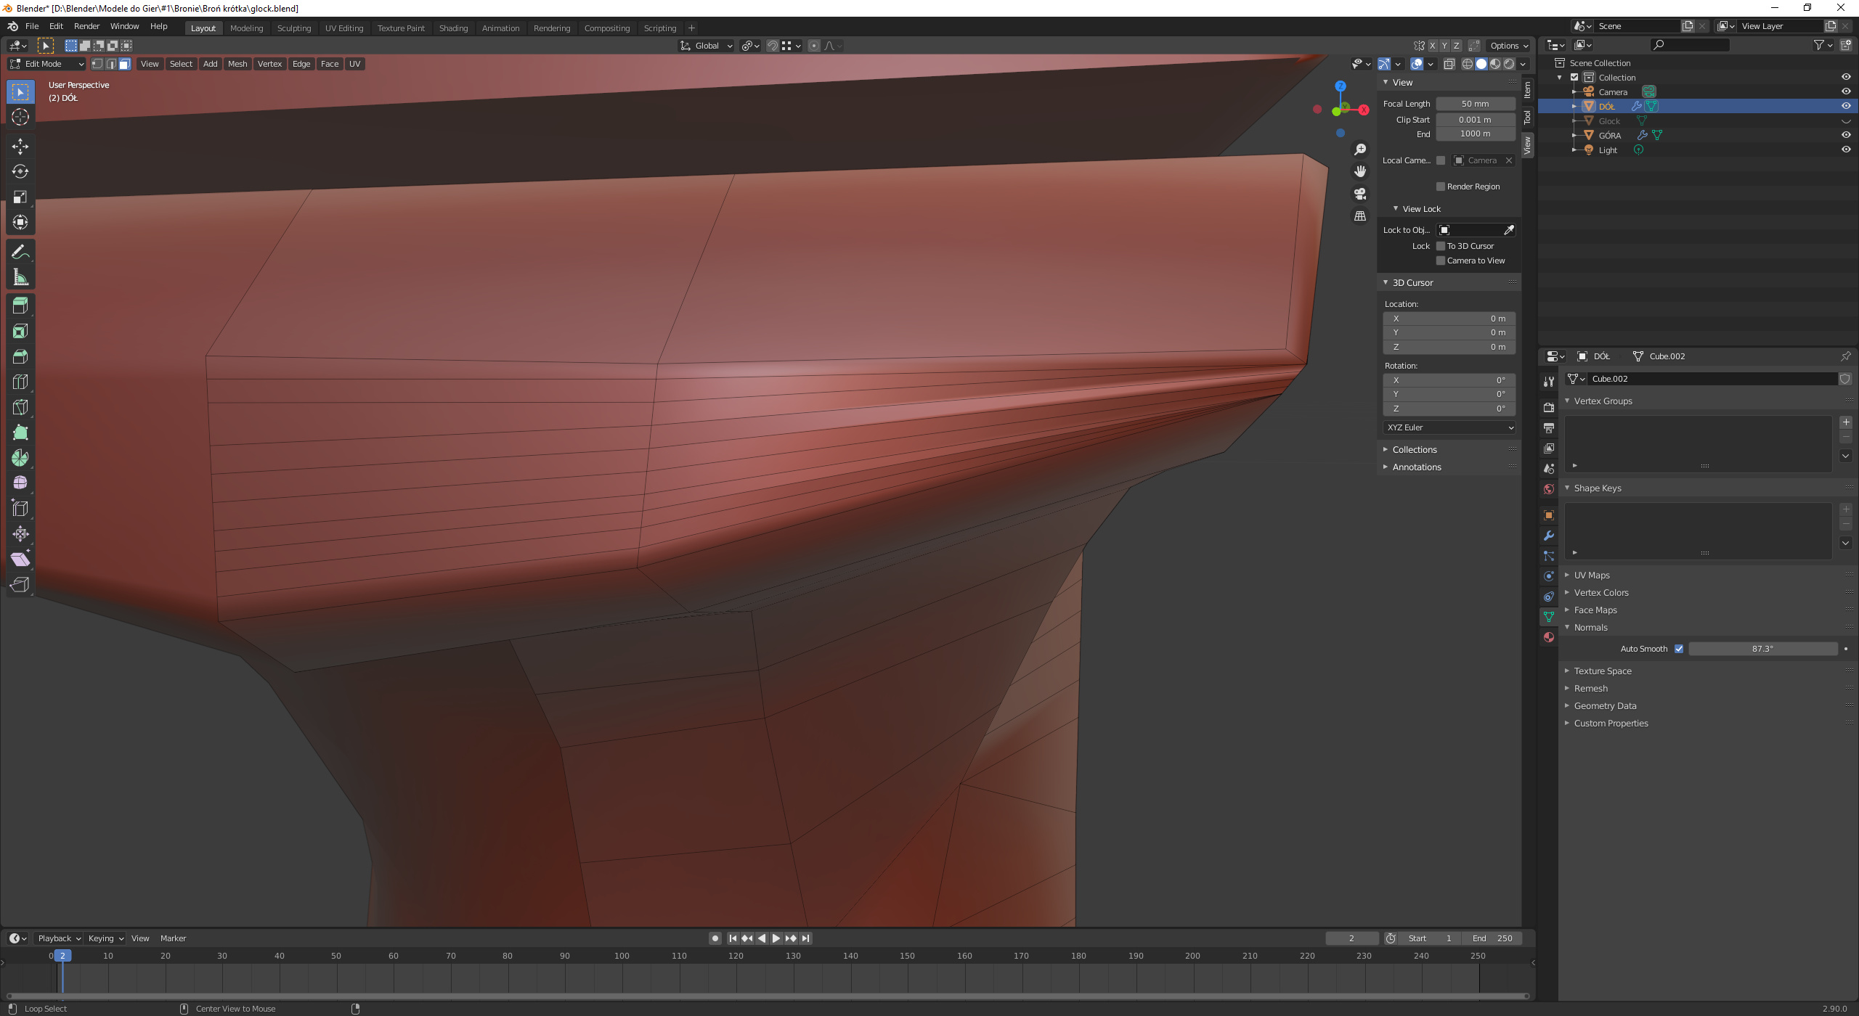Open the Playback popover in timeline
1859x1016 pixels.
coord(59,938)
